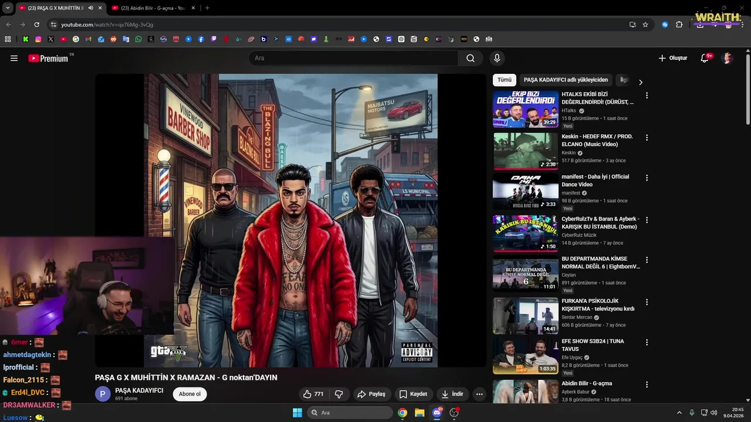Switch to the Abidin Bilir tab
Image resolution: width=751 pixels, height=422 pixels.
[x=153, y=8]
